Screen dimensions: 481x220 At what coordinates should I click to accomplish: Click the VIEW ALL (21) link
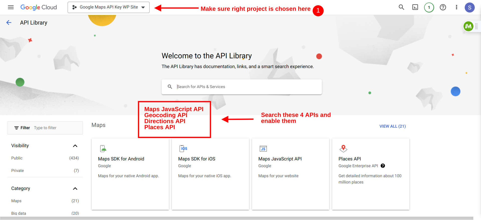pos(393,126)
